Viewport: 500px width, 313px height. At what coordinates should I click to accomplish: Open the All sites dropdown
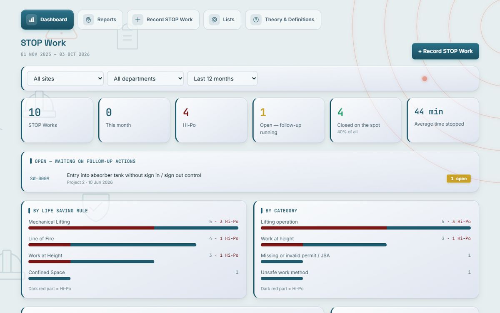click(65, 78)
